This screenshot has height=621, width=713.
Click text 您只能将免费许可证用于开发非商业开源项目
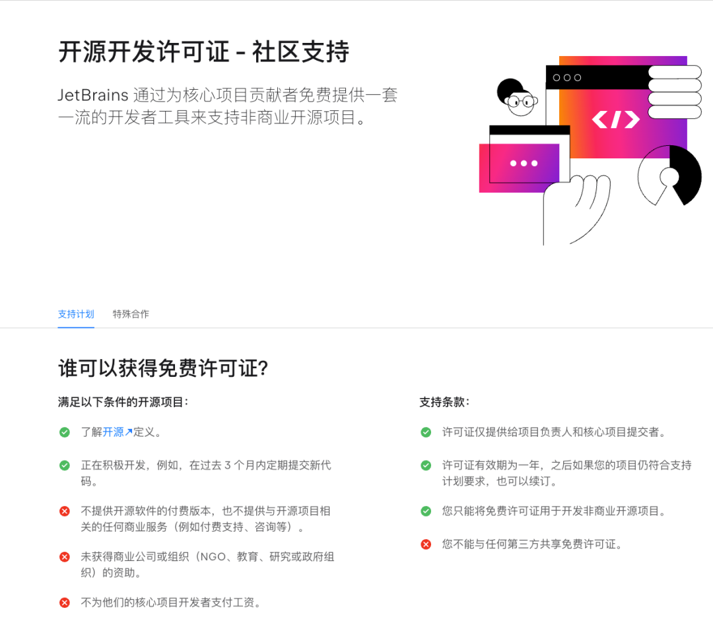(x=555, y=511)
